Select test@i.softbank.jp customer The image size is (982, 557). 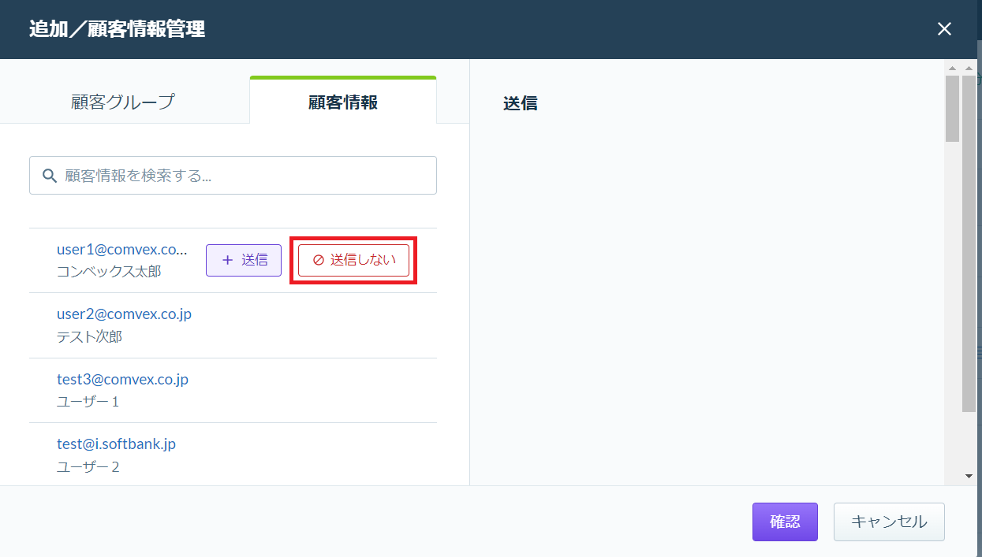coord(233,455)
